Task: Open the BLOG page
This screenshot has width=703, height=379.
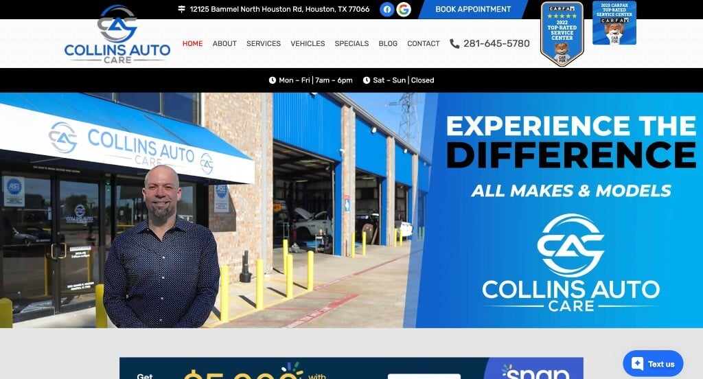Action: 388,43
